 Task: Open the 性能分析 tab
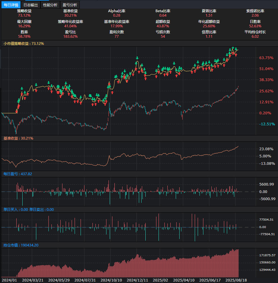[x=50, y=5]
